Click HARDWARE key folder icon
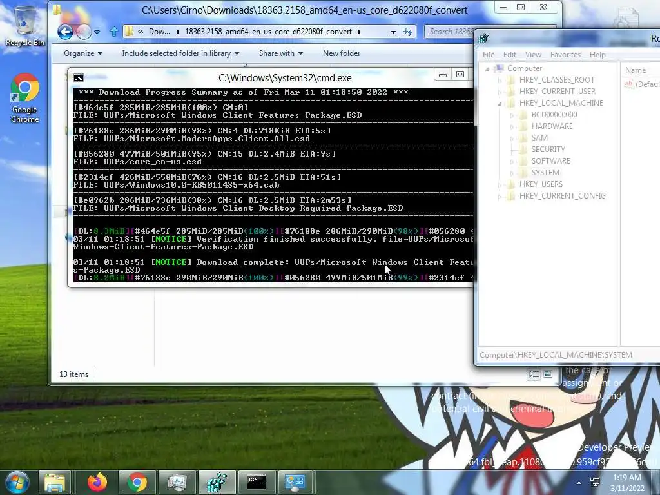660x495 pixels. point(523,126)
